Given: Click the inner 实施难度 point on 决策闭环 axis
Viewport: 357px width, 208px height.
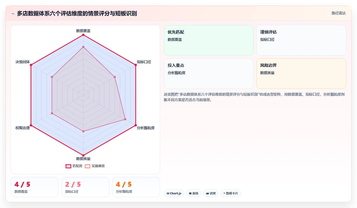Looking at the screenshot, I should 52,77.
